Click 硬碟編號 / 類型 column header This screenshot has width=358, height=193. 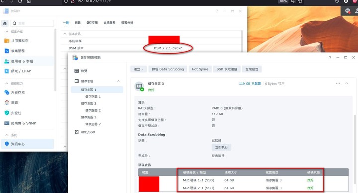194,172
